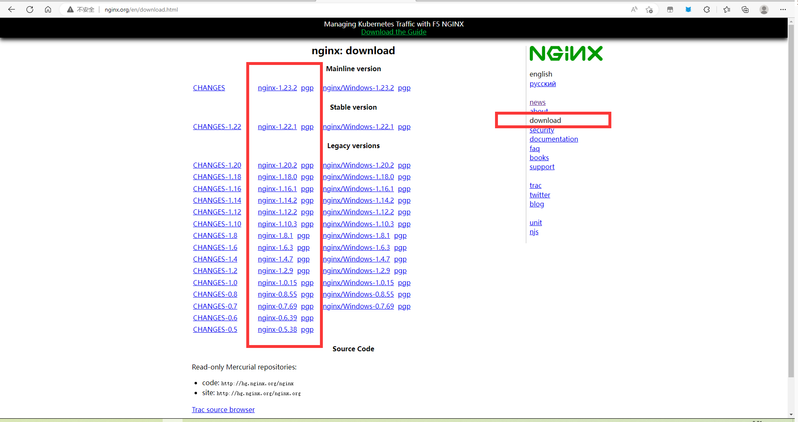
Task: Click the vertical page scrollbar
Action: click(x=791, y=201)
